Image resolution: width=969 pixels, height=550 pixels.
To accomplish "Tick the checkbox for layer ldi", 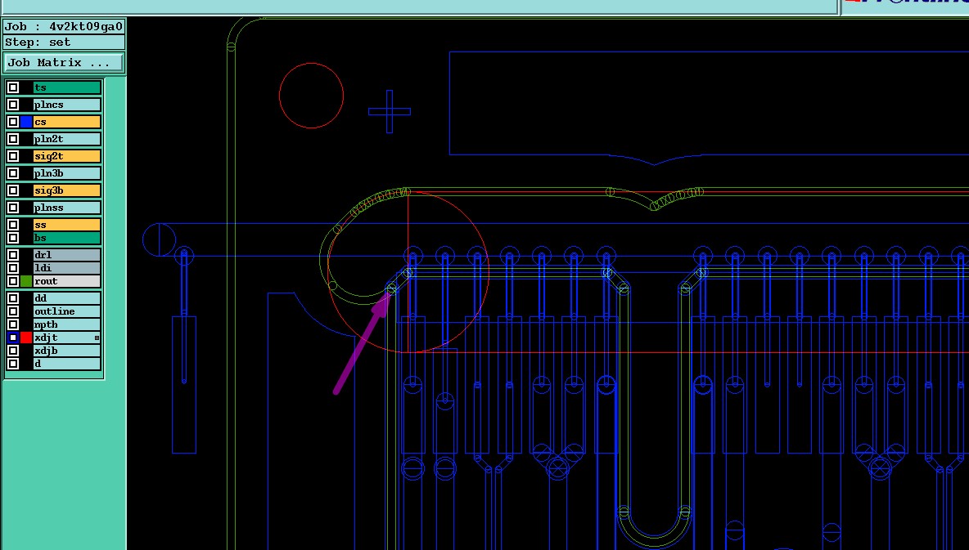I will pos(13,268).
